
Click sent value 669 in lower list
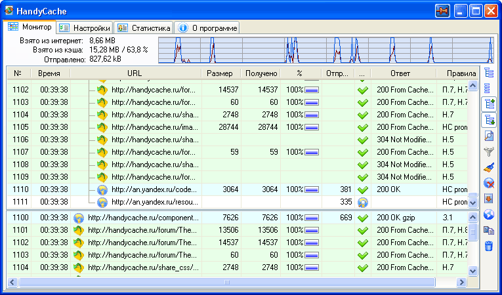346,218
